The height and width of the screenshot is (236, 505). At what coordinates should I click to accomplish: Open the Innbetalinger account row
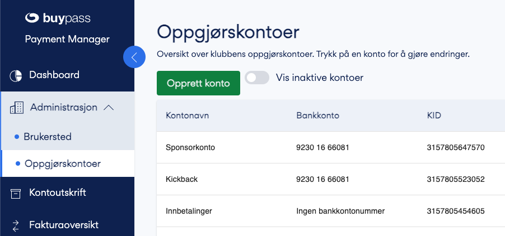coord(331,211)
